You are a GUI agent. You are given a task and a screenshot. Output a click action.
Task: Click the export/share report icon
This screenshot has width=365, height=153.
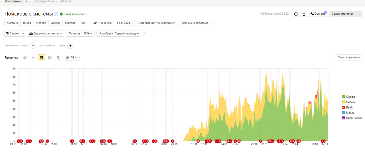tap(304, 14)
